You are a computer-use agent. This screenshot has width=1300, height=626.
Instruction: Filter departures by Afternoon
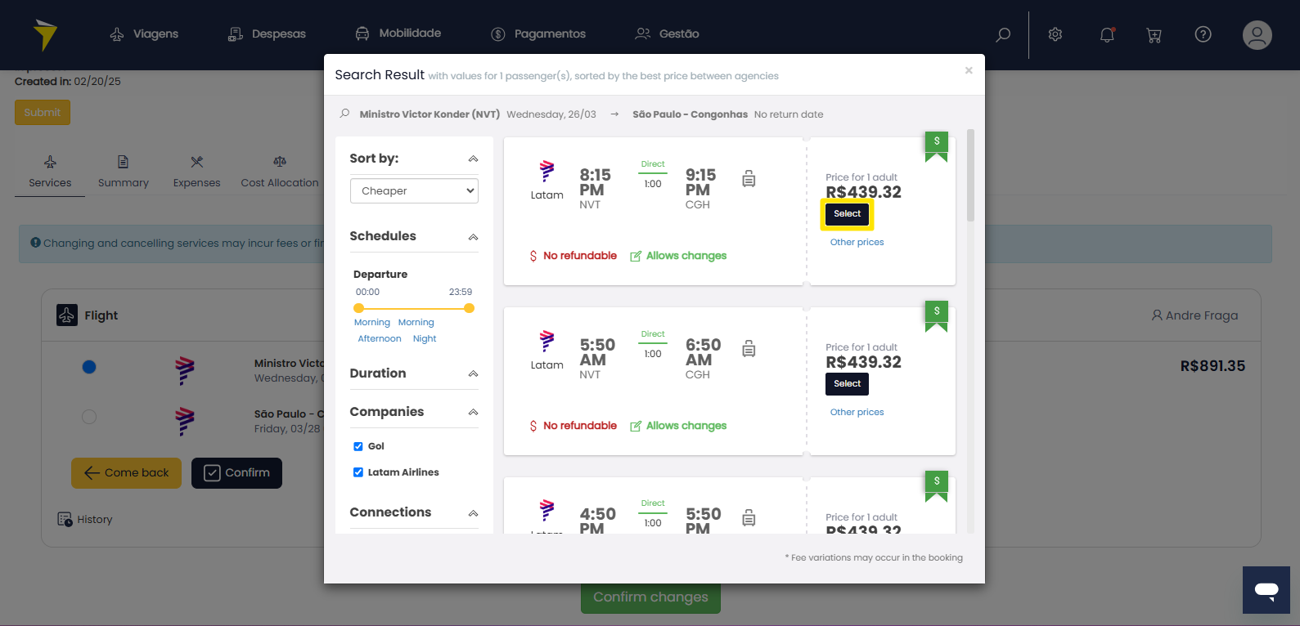[380, 338]
